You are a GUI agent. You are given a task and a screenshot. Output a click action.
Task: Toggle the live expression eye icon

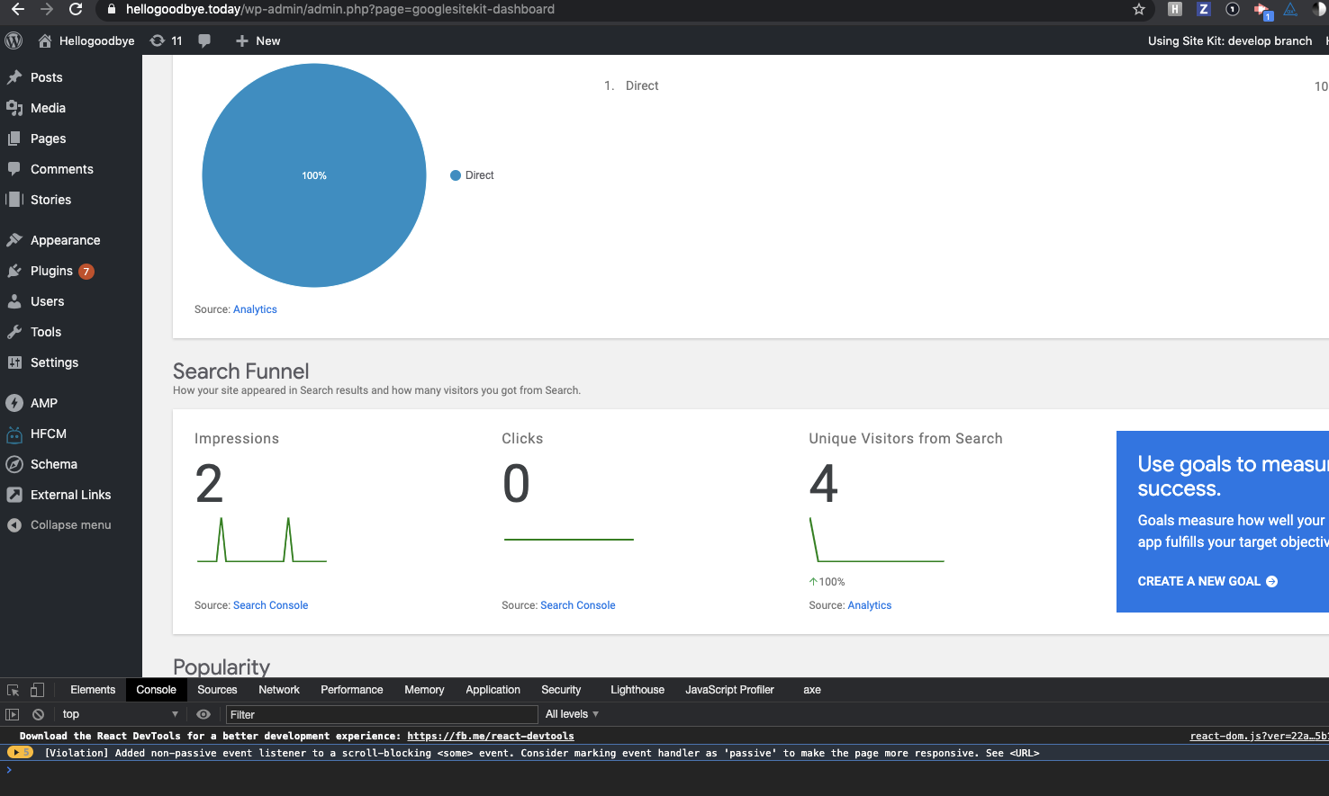coord(203,713)
